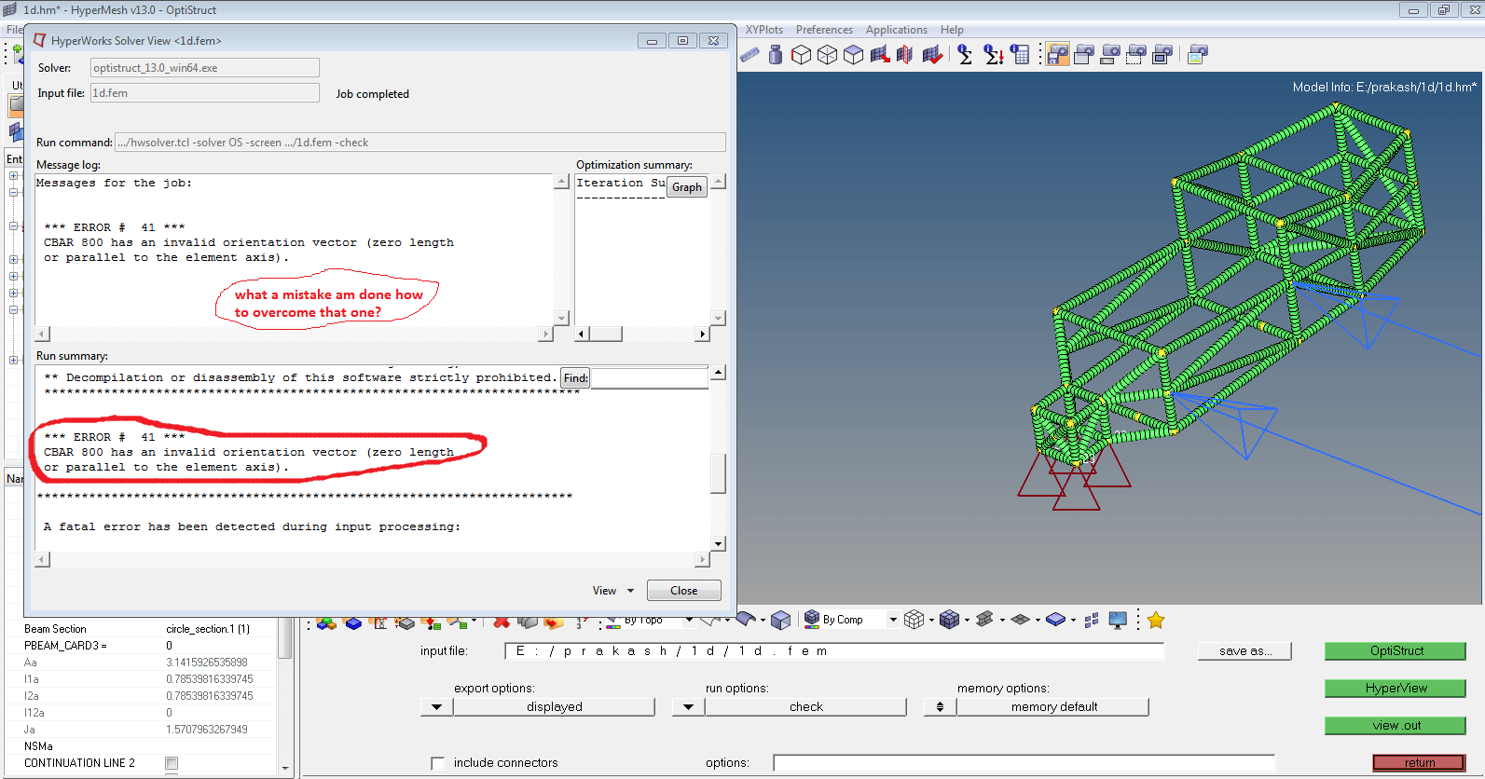
Task: Click the options input field
Action: point(1024,763)
